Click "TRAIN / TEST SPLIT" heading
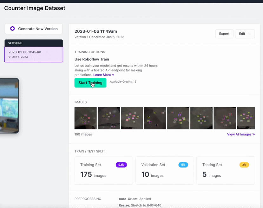 90,151
